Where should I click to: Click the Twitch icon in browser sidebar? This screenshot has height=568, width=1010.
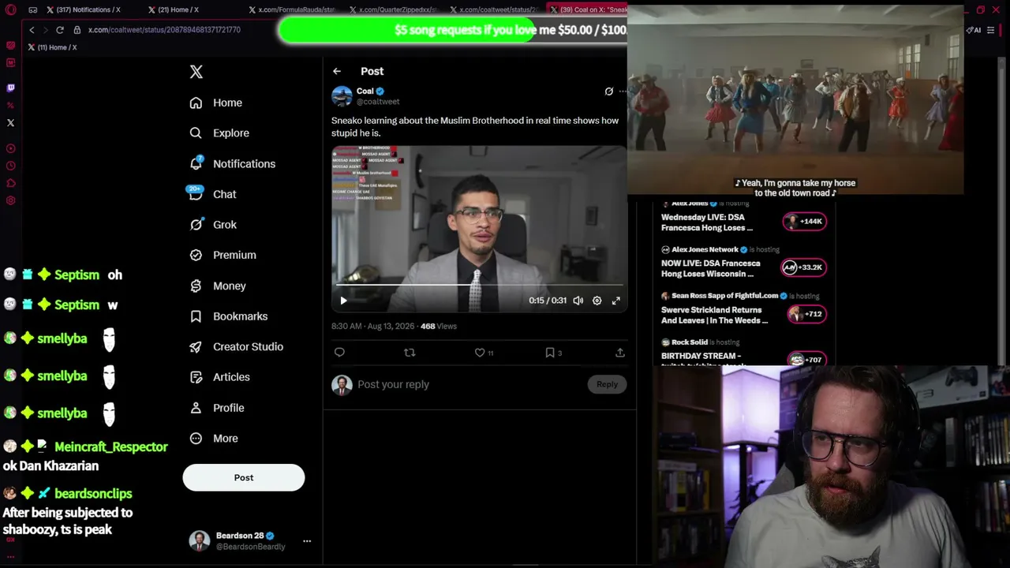coord(10,88)
